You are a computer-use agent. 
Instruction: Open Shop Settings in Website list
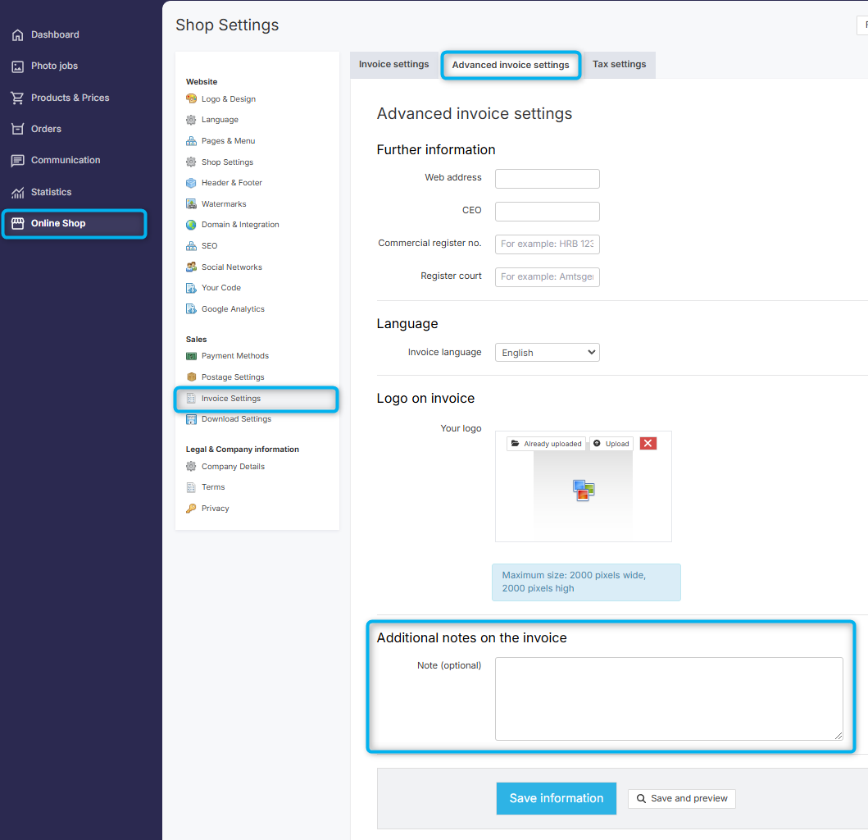point(227,162)
